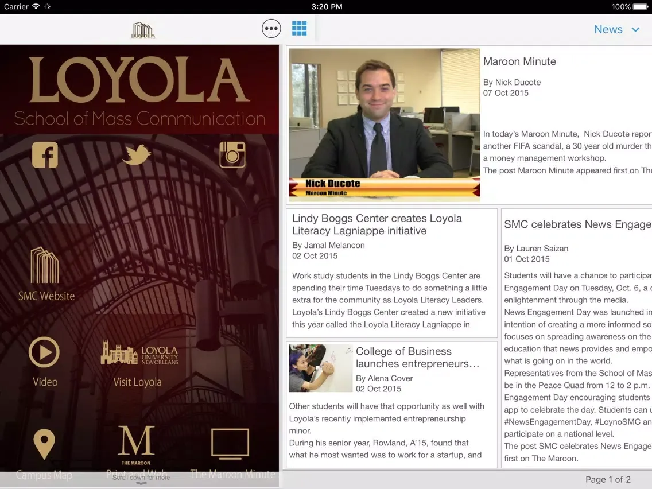
Task: Tap the College of Business article thumbnail
Action: 321,368
